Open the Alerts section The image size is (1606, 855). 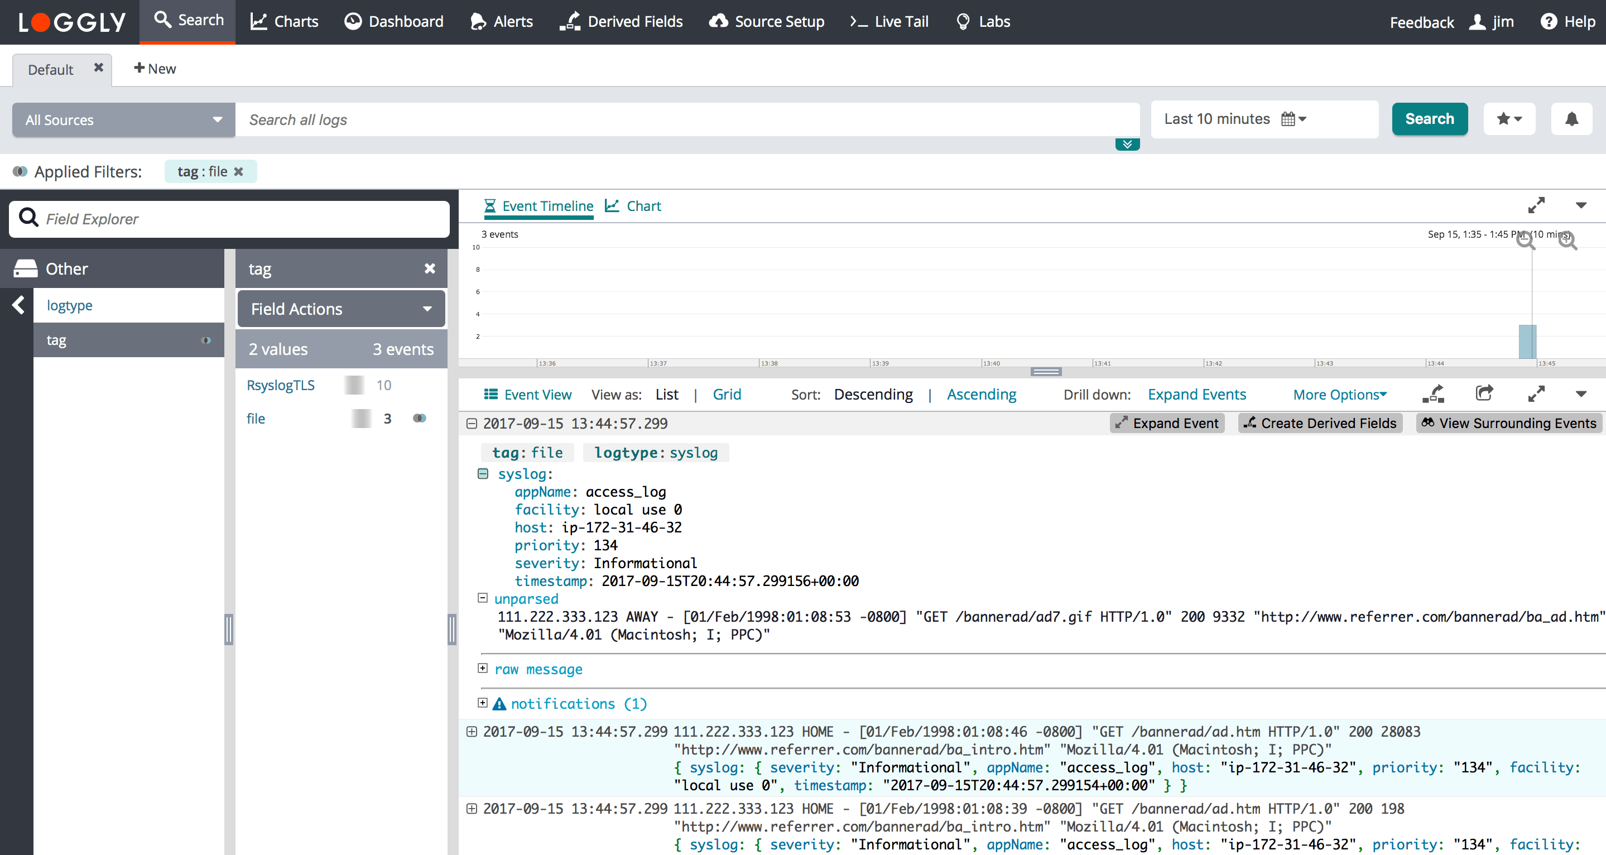[x=501, y=21]
